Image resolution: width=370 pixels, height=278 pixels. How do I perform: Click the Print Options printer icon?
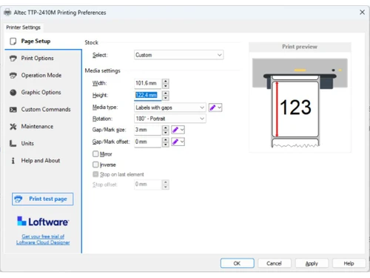click(13, 59)
